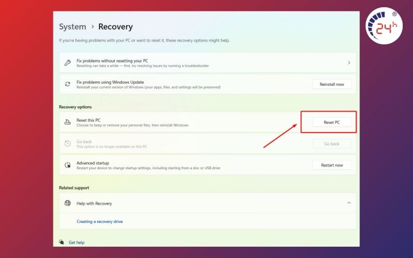This screenshot has width=413, height=258.
Task: Click the globe icon beside Help with Recovery
Action: coord(68,203)
